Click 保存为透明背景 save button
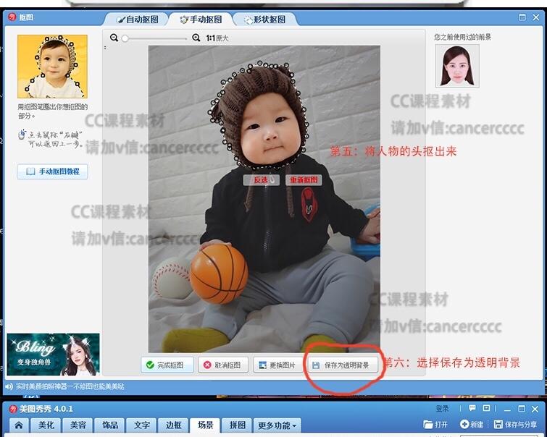The height and width of the screenshot is (437, 547). click(343, 365)
